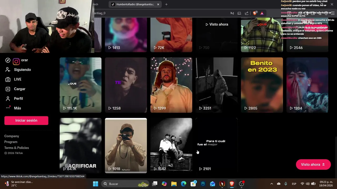The width and height of the screenshot is (337, 189).
Task: Open the orange-jumpsuit video with 72K views
Action: coord(171,35)
